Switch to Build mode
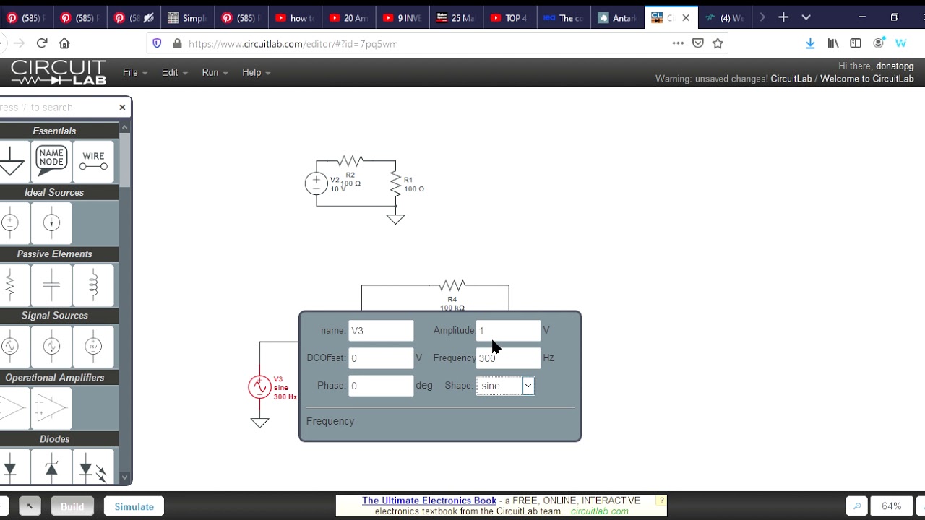Image resolution: width=925 pixels, height=520 pixels. pyautogui.click(x=72, y=506)
